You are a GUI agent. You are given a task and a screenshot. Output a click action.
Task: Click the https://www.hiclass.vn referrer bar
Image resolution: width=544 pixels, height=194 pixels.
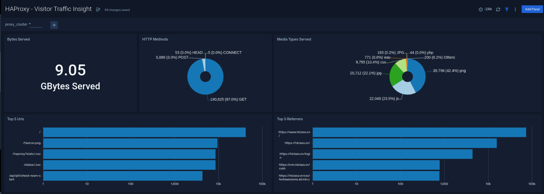point(419,132)
